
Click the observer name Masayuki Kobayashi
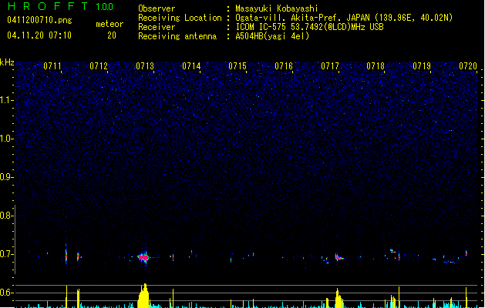[x=277, y=8]
